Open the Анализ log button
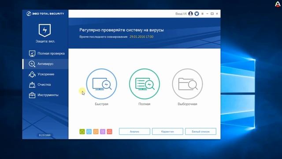The width and height of the screenshot is (282, 159). coord(134,132)
